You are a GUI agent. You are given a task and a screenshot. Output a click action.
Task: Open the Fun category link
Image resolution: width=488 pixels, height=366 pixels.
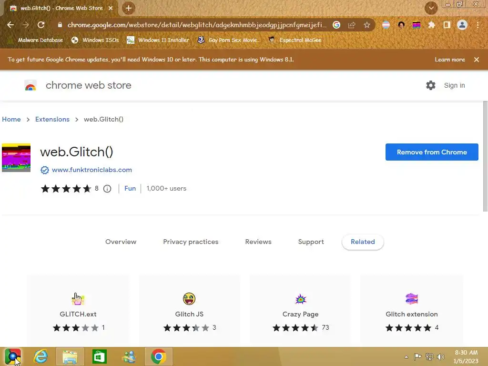coord(130,189)
